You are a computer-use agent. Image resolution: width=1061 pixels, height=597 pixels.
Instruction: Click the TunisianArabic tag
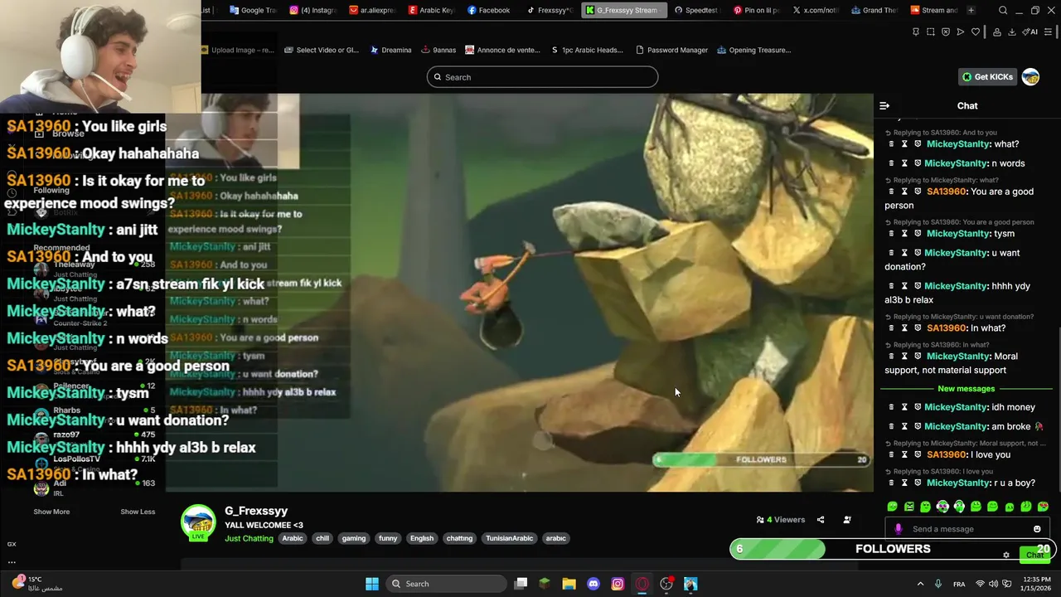tap(510, 538)
